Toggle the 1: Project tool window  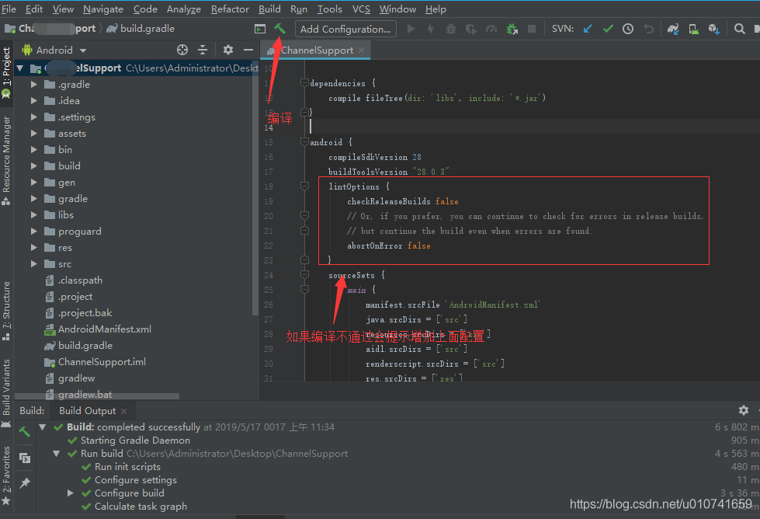[7, 66]
